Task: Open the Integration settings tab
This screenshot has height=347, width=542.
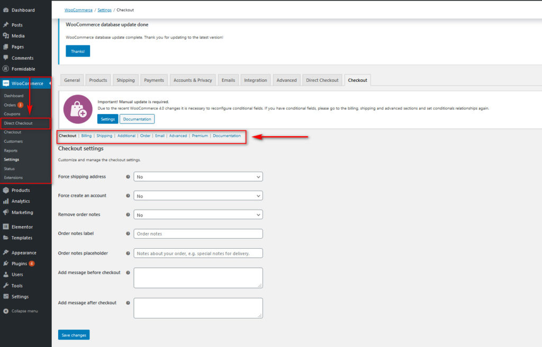Action: click(x=256, y=80)
